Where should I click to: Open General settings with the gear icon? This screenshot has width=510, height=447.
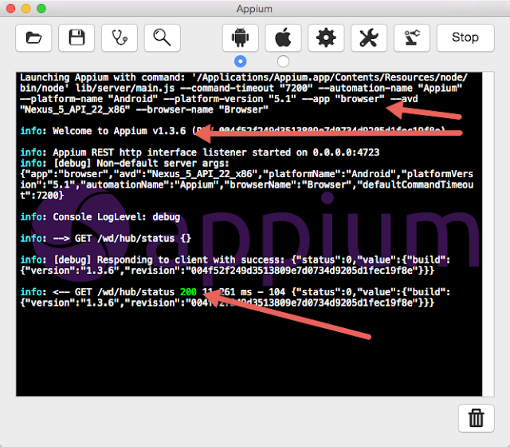[326, 38]
